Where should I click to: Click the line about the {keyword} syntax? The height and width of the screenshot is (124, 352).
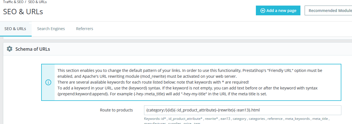[187, 88]
